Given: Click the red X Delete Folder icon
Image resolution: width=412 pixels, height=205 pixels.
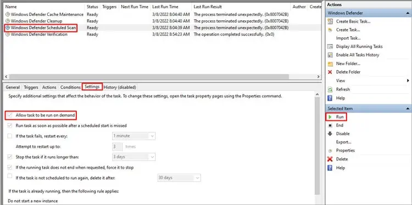Looking at the screenshot, I should (x=330, y=72).
